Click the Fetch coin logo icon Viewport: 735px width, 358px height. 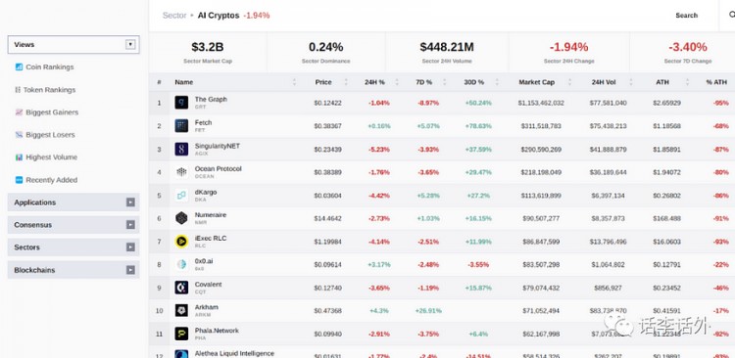[181, 125]
